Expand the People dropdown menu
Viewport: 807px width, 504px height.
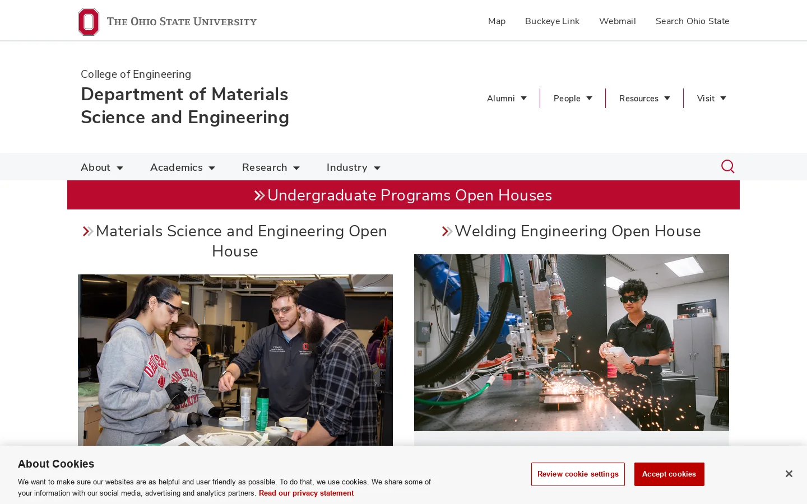[573, 99]
